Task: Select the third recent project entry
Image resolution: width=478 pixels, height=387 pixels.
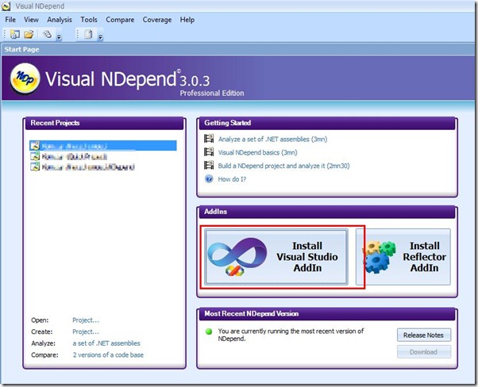Action: pyautogui.click(x=88, y=167)
